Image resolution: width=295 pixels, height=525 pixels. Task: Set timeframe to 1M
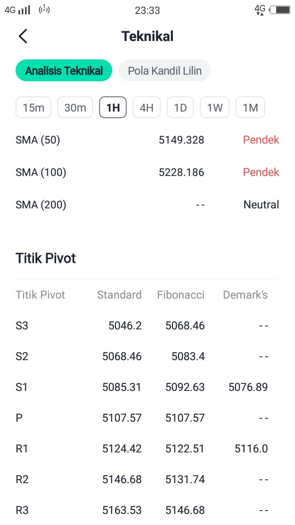(250, 107)
